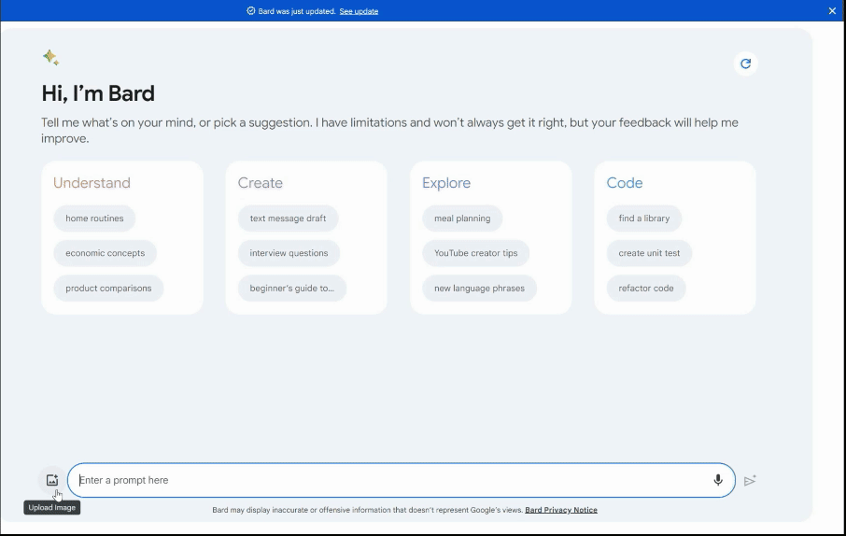This screenshot has height=536, width=846.
Task: Click the Bard sparkle logo
Action: [x=50, y=57]
